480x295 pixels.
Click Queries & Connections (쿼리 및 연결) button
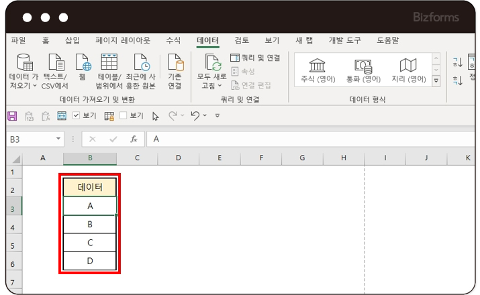point(255,58)
